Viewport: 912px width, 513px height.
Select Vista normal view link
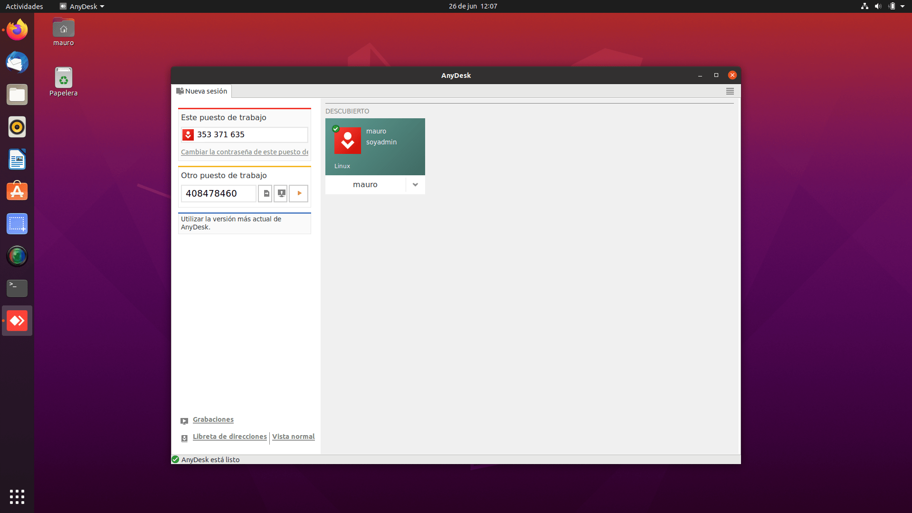click(x=293, y=437)
